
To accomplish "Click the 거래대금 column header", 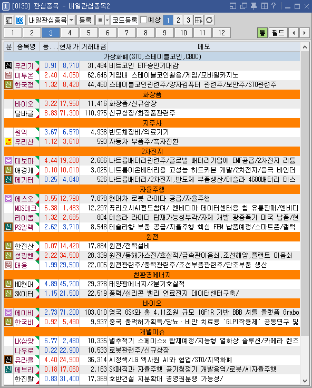I will [x=94, y=46].
